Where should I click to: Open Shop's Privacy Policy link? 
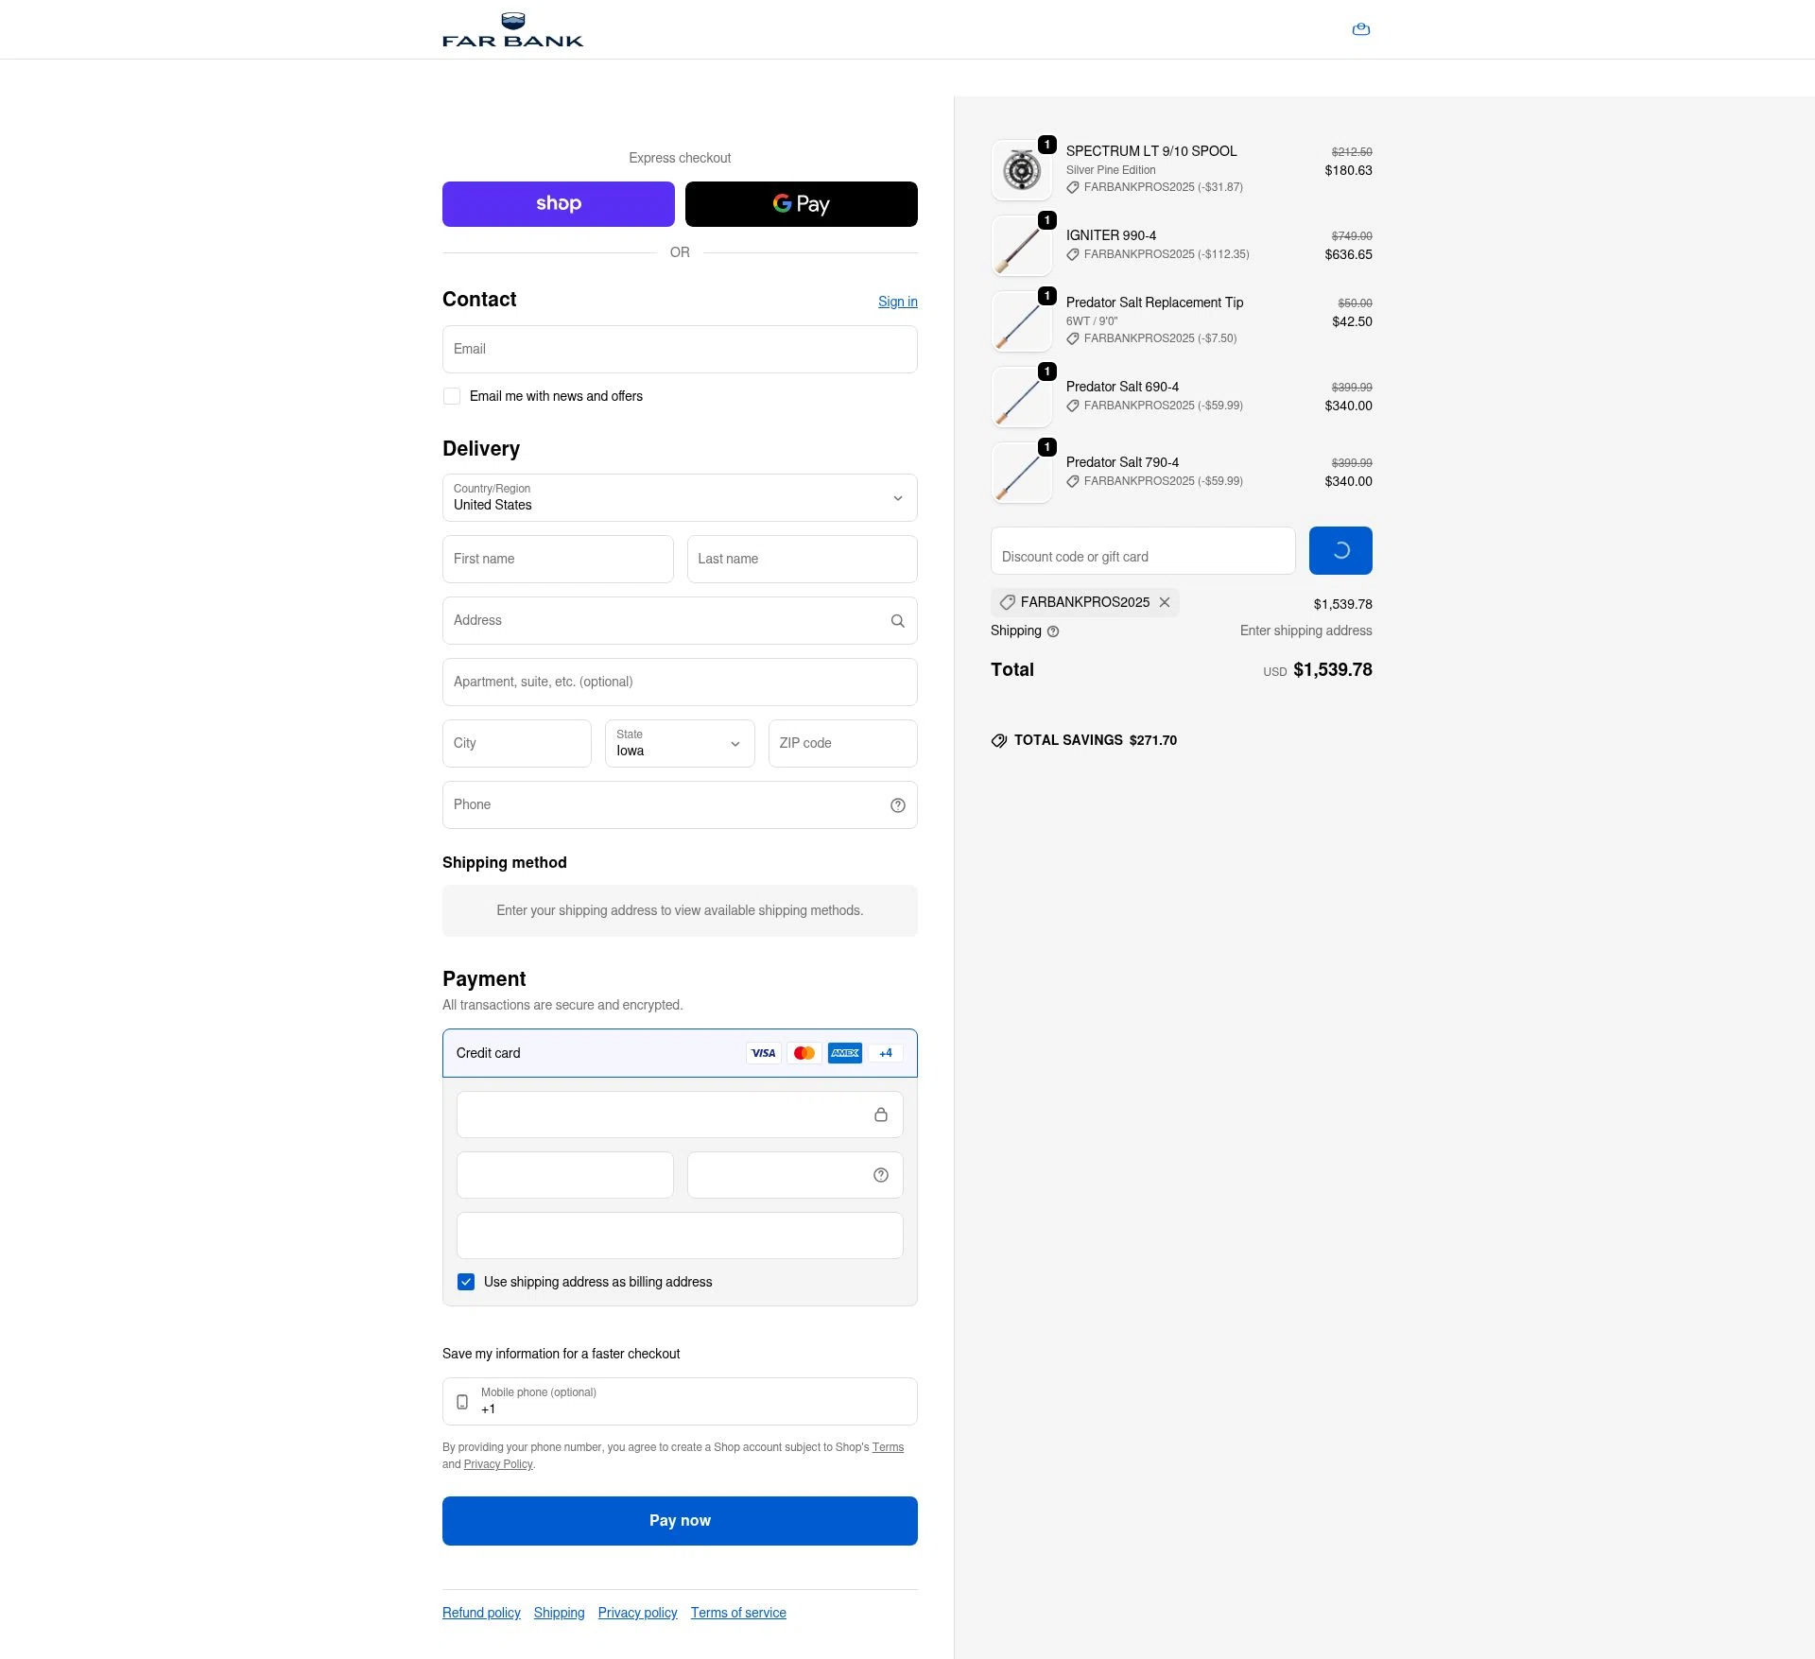(498, 1464)
